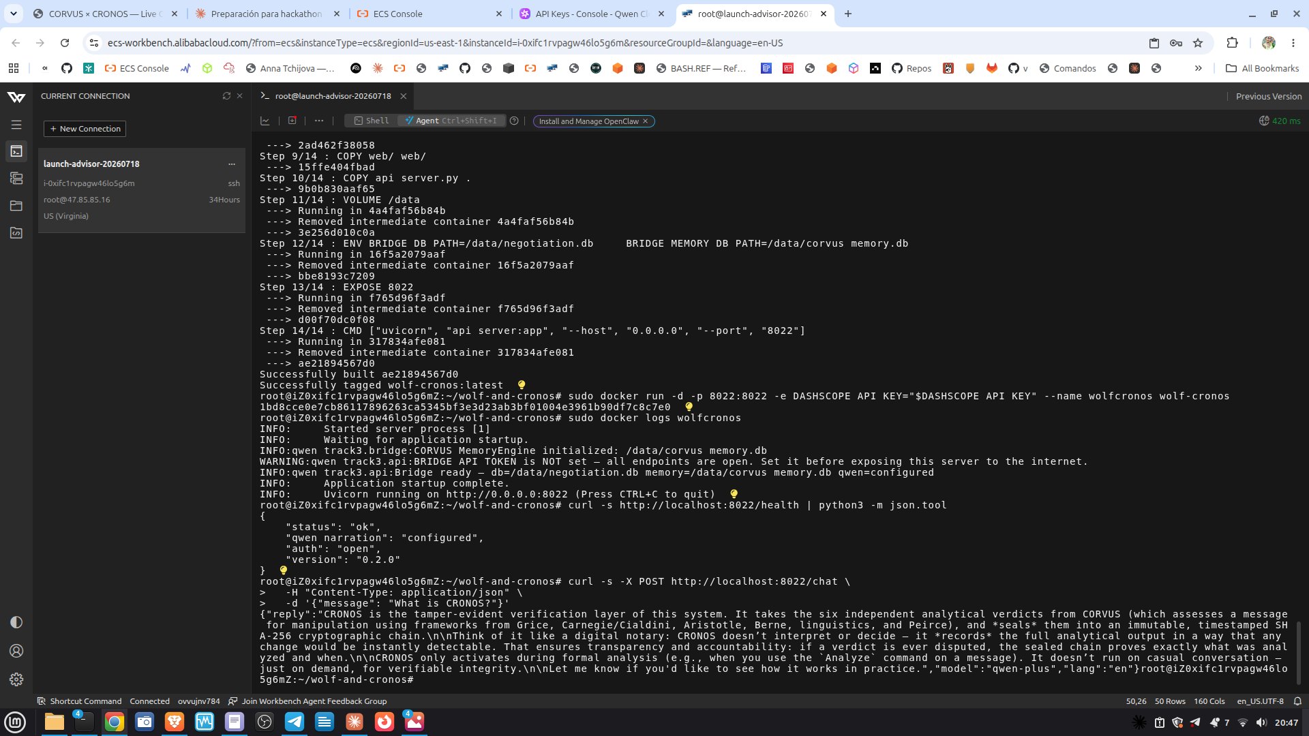Switch to ECS Console browser tab
Image resolution: width=1309 pixels, height=736 pixels.
coord(430,14)
